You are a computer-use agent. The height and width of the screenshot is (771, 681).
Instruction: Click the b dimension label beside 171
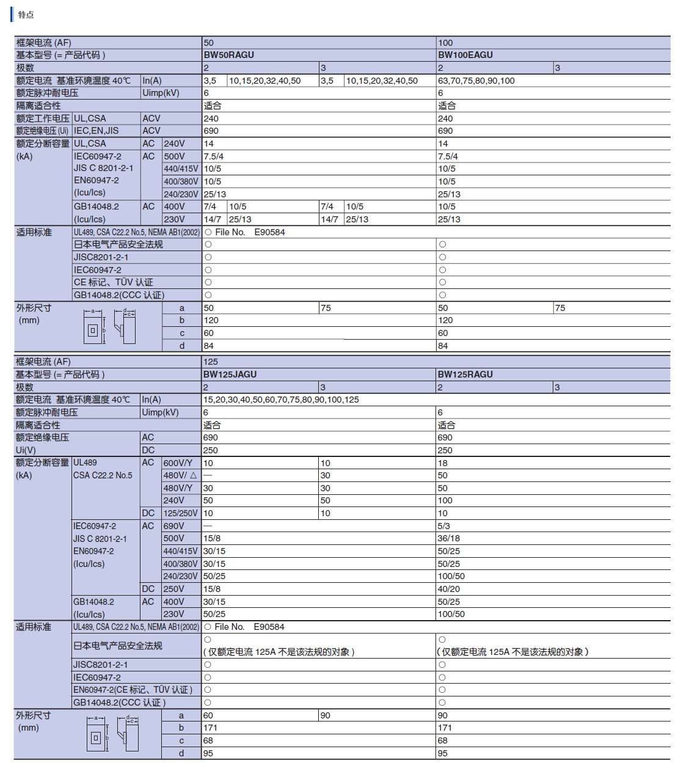(181, 728)
